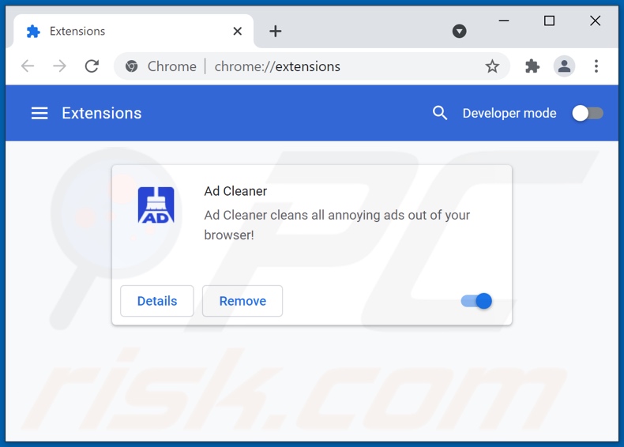Open a new tab

276,31
